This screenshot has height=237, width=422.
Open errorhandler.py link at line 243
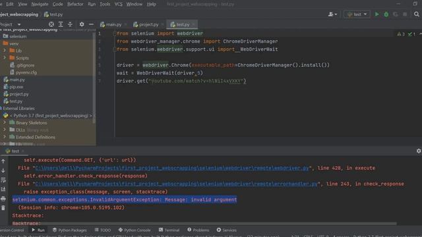click(x=176, y=184)
